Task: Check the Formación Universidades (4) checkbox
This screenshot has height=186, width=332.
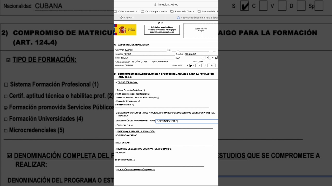Action: click(115, 101)
